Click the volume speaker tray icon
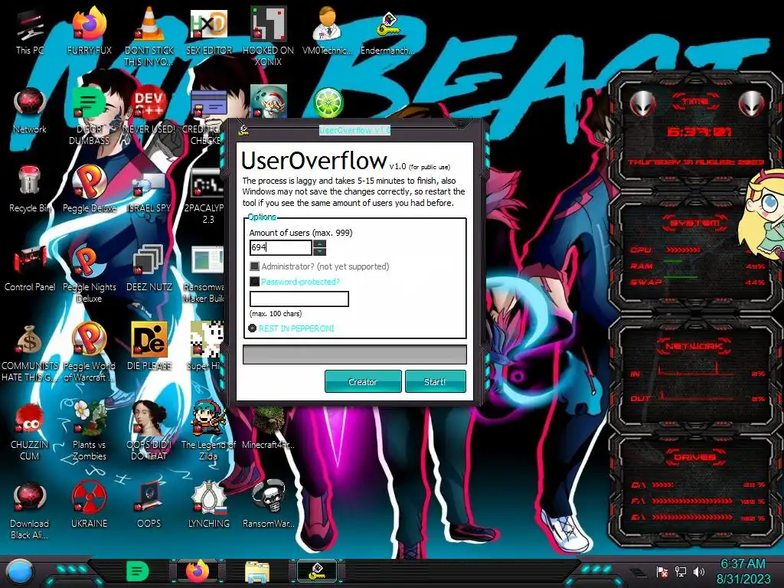 tap(698, 572)
